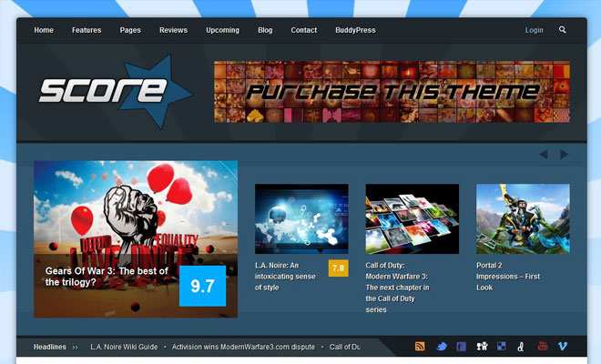Open the Delicious checkered icon
Viewport: 601px width, 364px height.
pyautogui.click(x=501, y=347)
